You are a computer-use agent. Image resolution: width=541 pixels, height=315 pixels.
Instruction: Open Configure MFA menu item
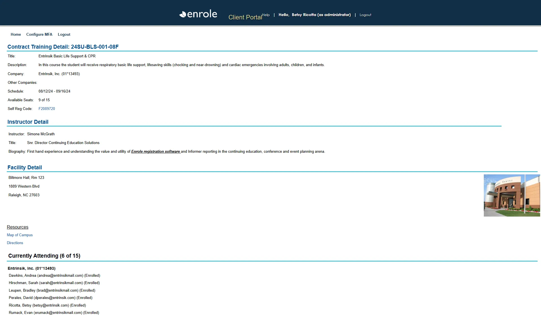(39, 34)
